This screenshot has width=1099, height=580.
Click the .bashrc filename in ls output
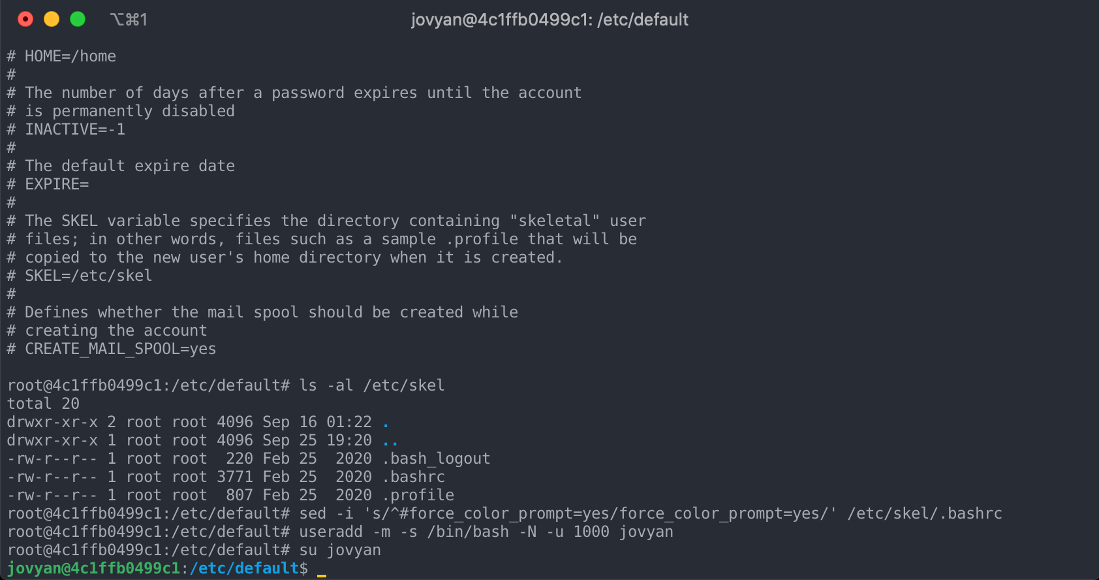(x=413, y=477)
